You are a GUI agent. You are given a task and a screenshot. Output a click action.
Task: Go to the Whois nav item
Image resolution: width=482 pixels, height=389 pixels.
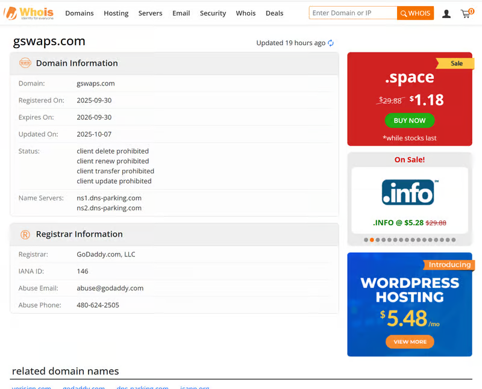point(246,13)
